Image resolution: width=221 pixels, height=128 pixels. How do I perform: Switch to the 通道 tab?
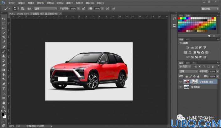click(188, 63)
